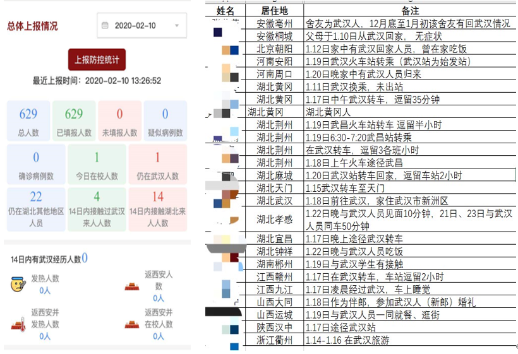Click the 姓名 column header

[x=226, y=11]
